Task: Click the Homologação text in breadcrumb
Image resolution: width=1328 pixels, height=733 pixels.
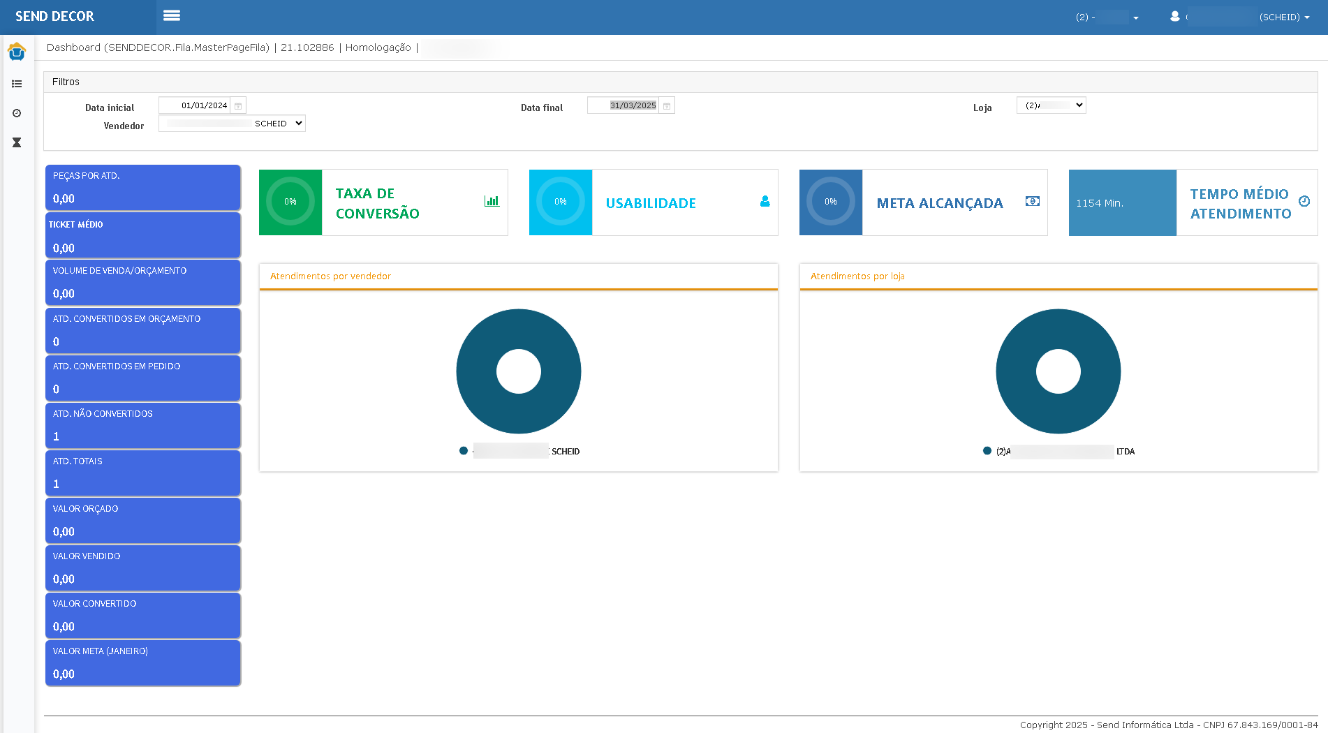Action: click(378, 47)
